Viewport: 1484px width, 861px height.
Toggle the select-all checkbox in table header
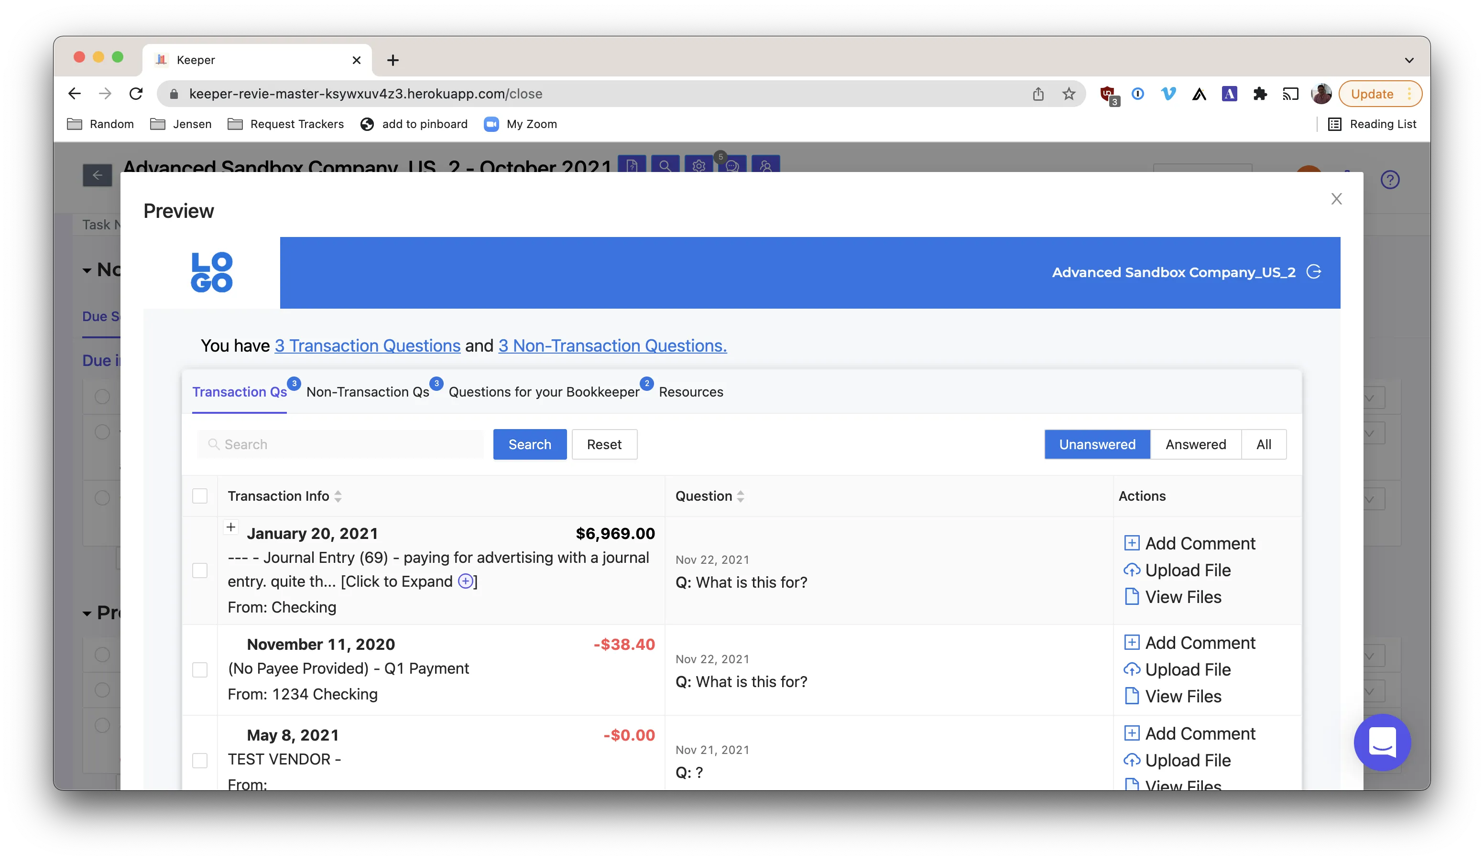tap(200, 496)
